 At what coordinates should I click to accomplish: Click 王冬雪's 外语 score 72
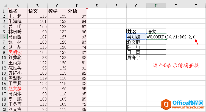tap(77, 104)
